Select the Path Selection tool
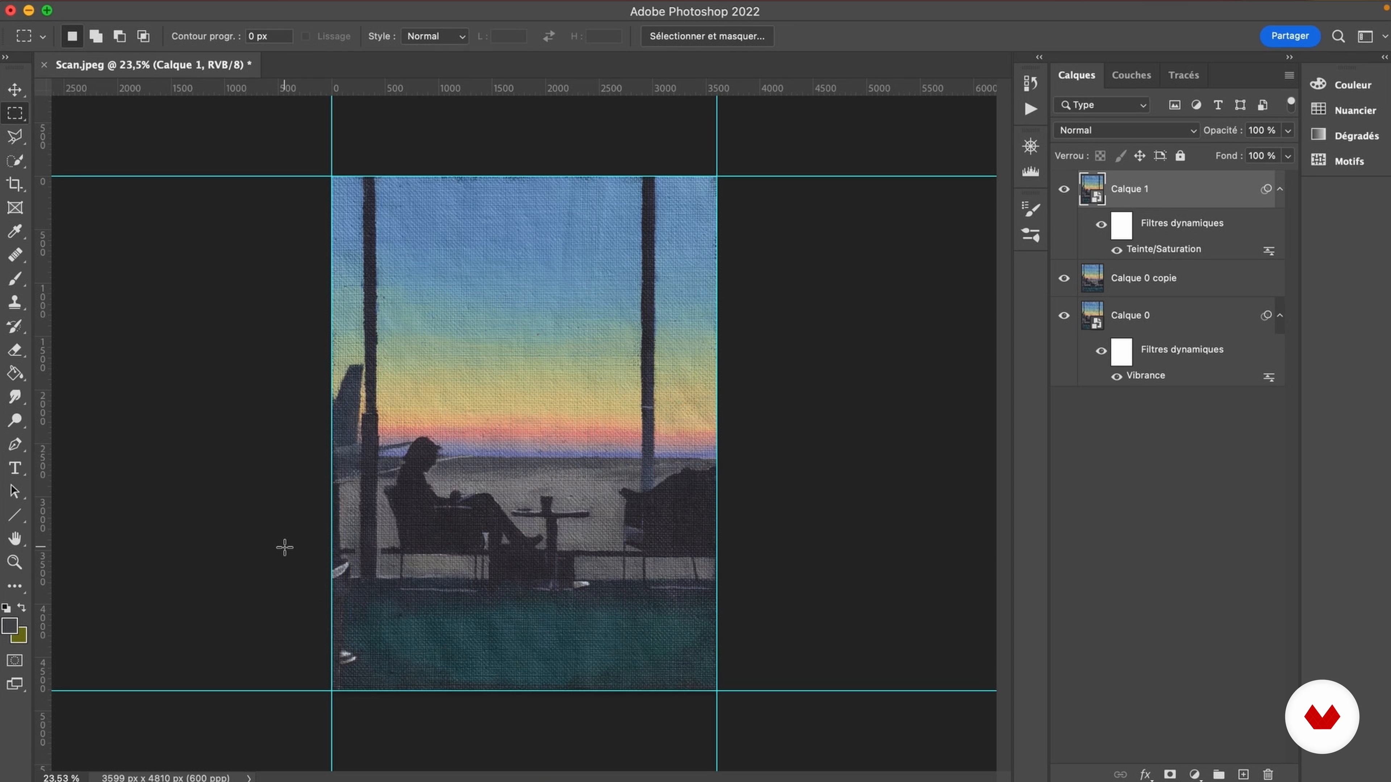 (x=14, y=492)
